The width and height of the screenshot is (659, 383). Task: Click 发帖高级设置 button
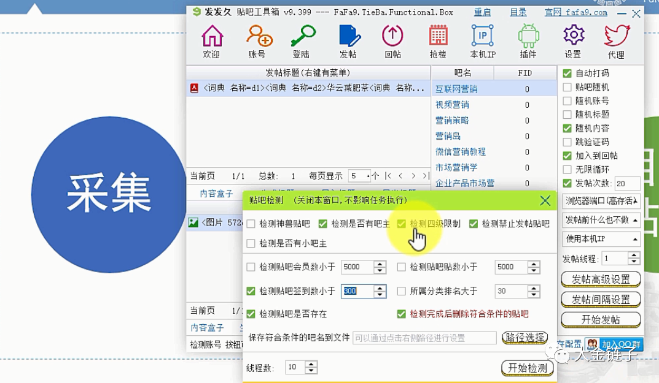[x=601, y=279]
